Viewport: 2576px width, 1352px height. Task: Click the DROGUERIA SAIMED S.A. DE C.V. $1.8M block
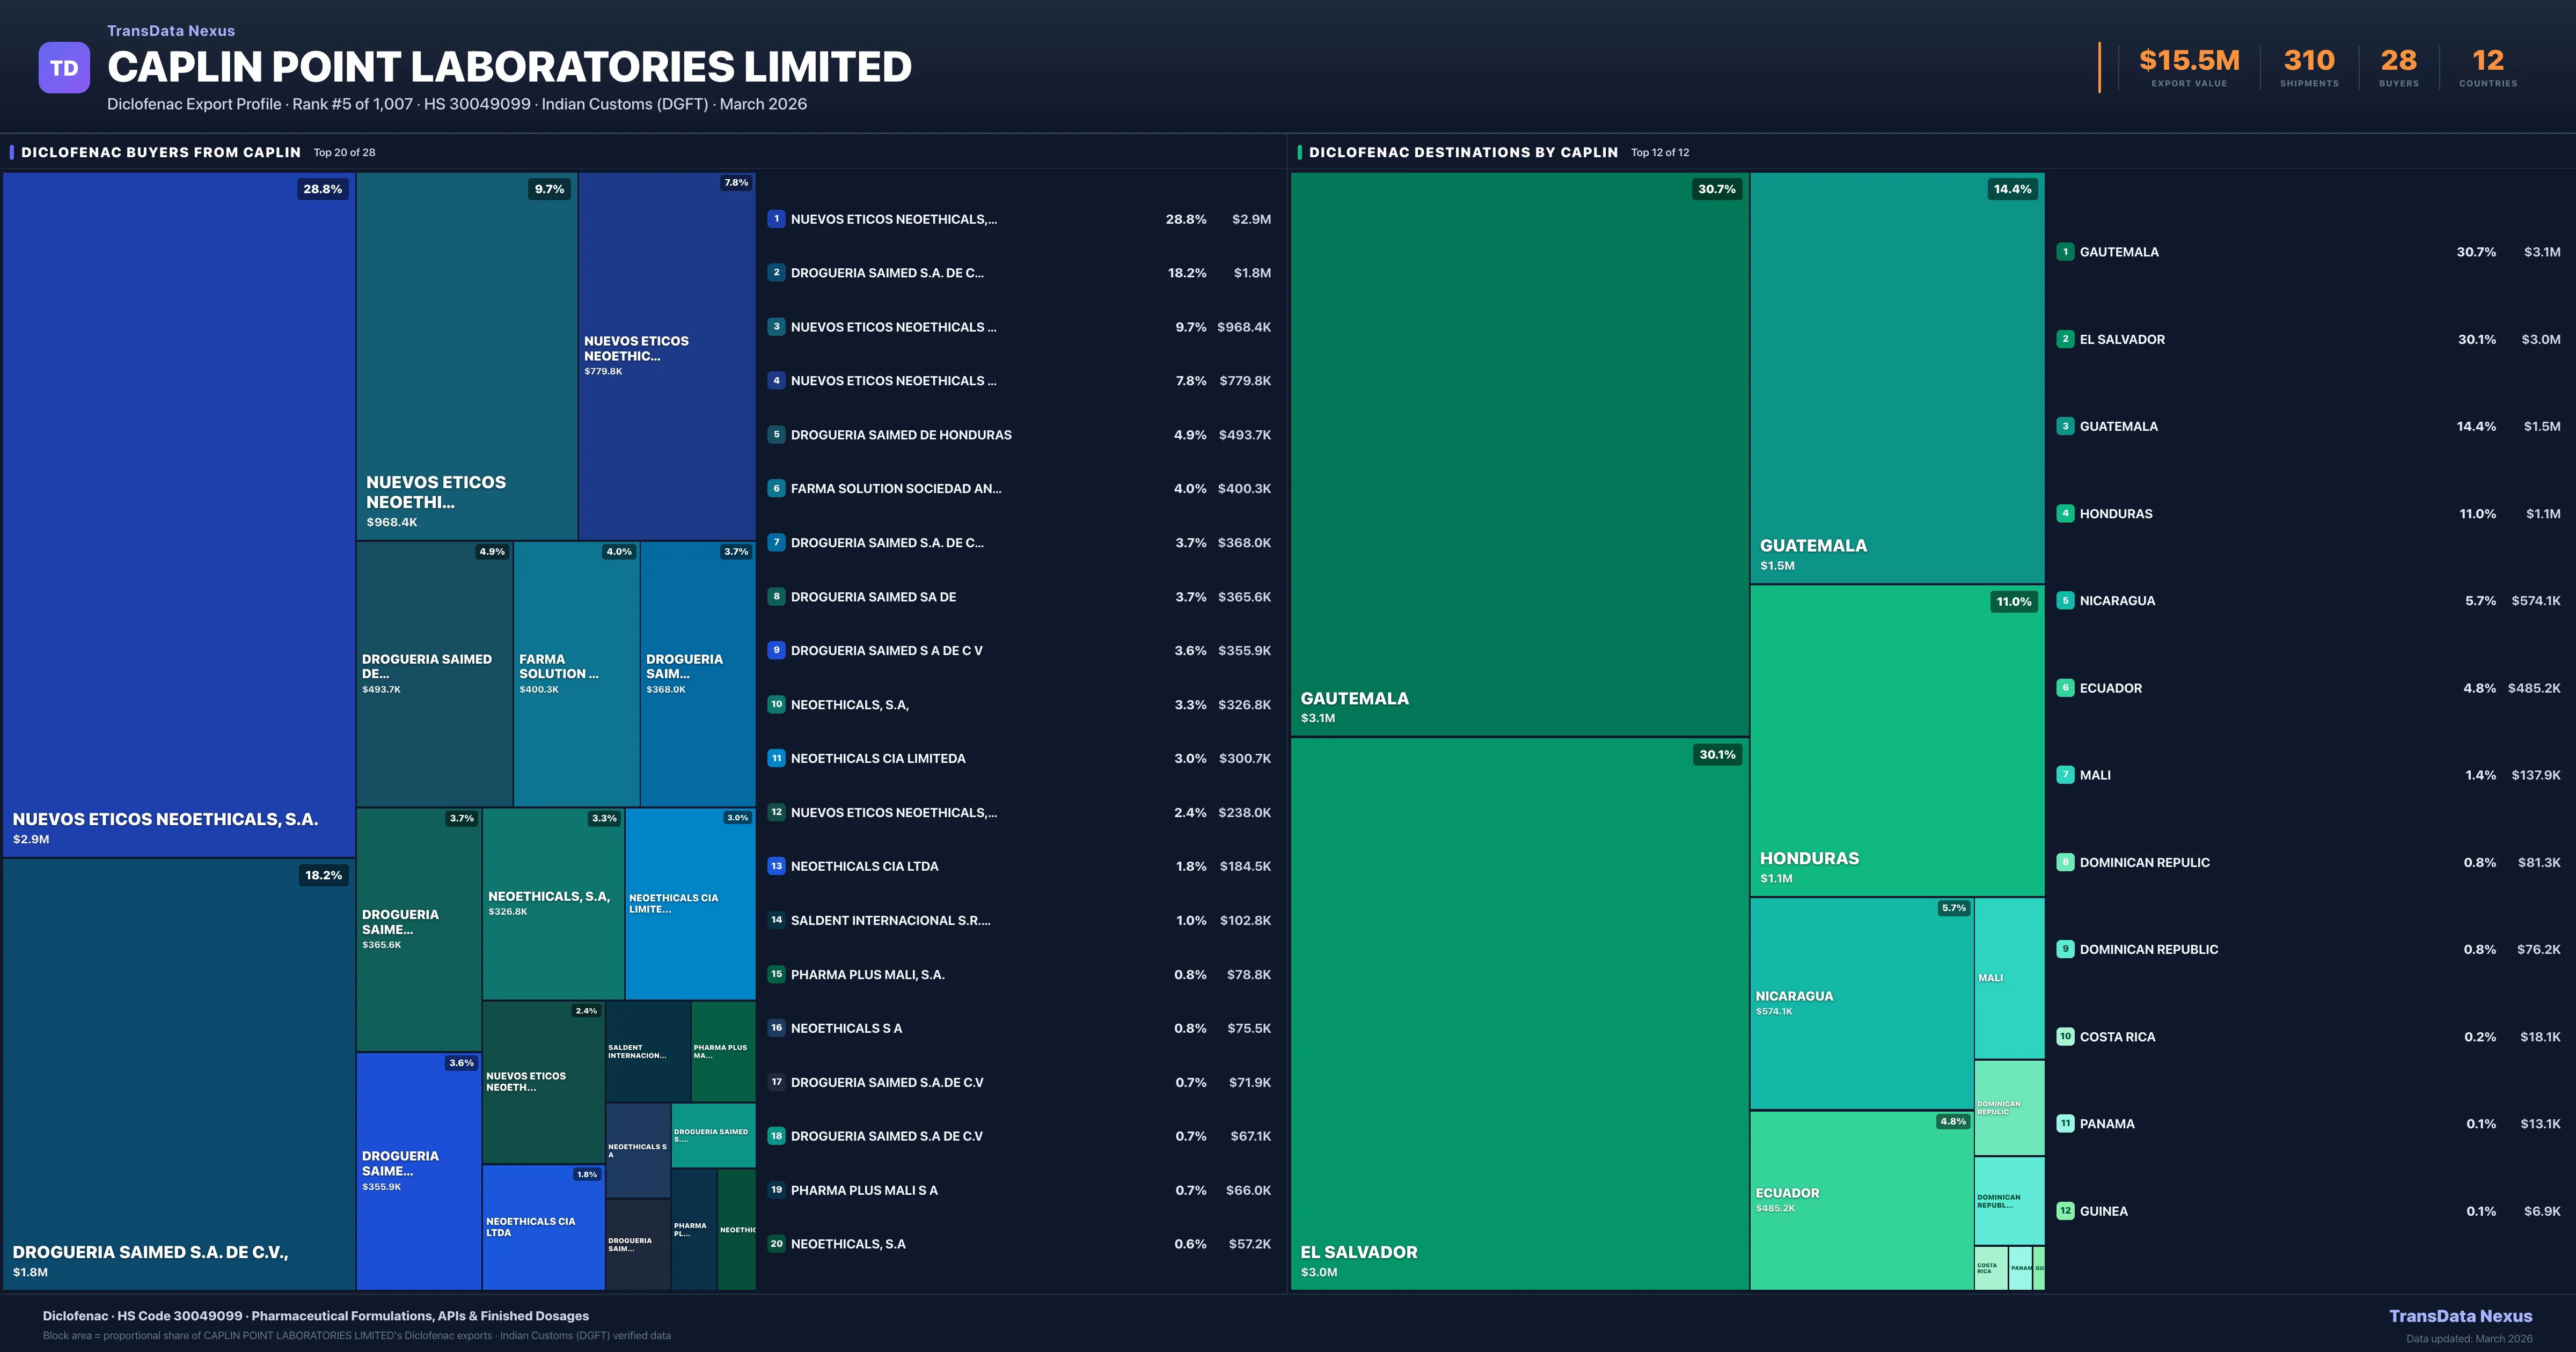click(x=178, y=1075)
